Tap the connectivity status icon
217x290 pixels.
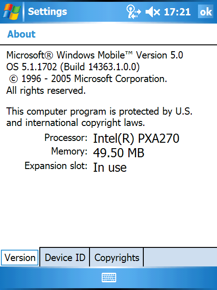pyautogui.click(x=134, y=12)
